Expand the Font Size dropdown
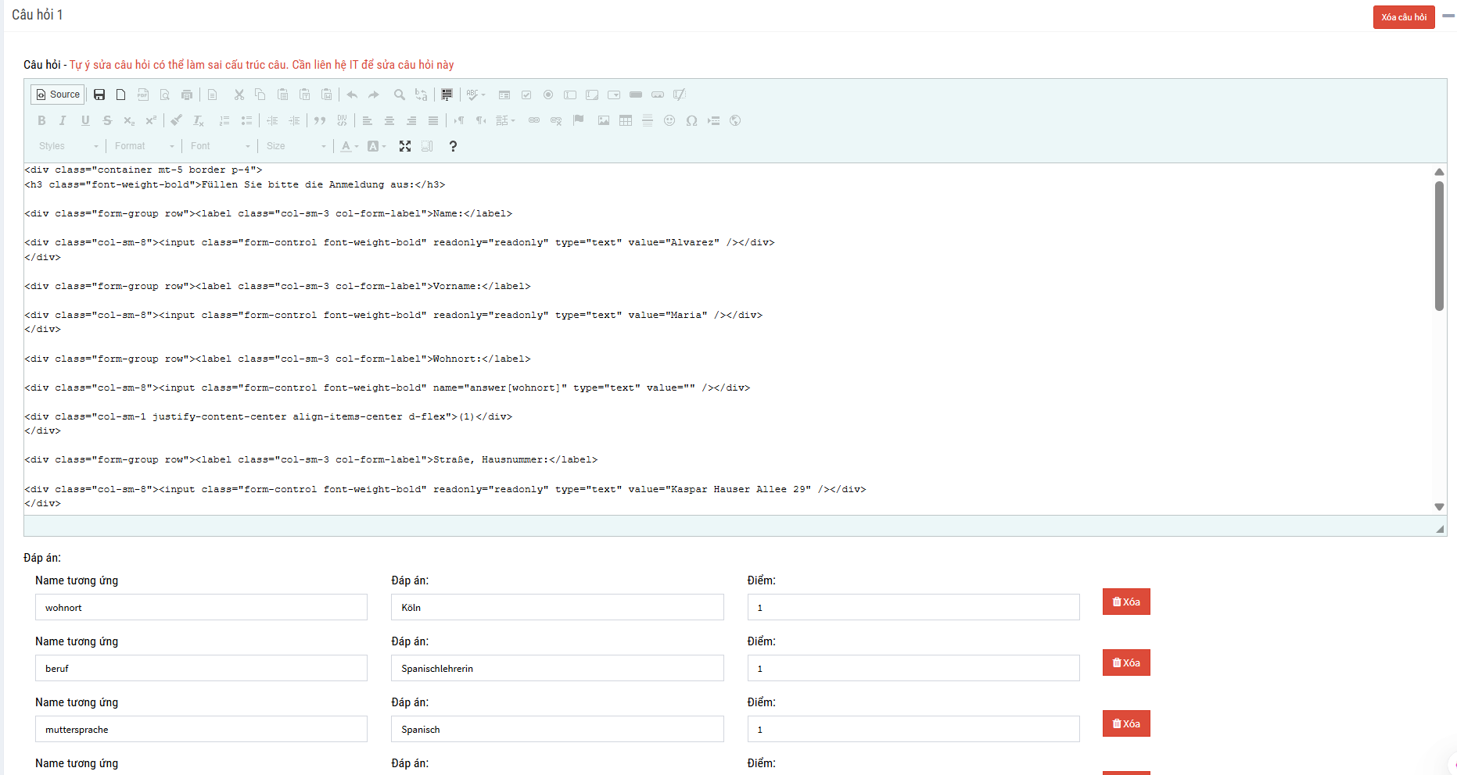This screenshot has height=775, width=1457. pos(296,146)
